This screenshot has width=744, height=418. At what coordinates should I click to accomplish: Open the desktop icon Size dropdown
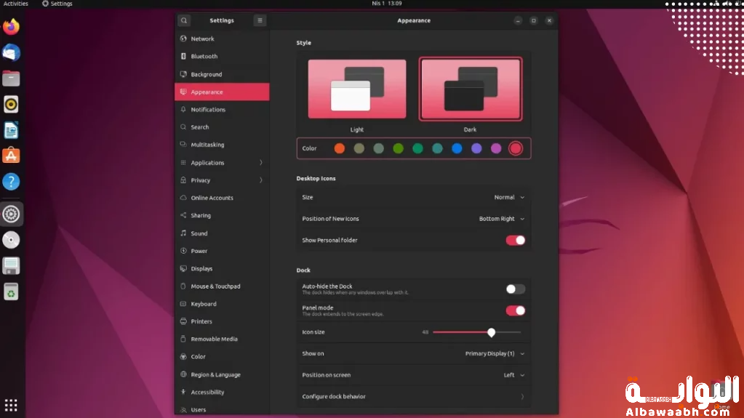(x=508, y=197)
